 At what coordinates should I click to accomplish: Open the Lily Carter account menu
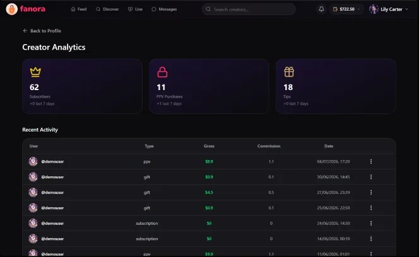tap(389, 9)
